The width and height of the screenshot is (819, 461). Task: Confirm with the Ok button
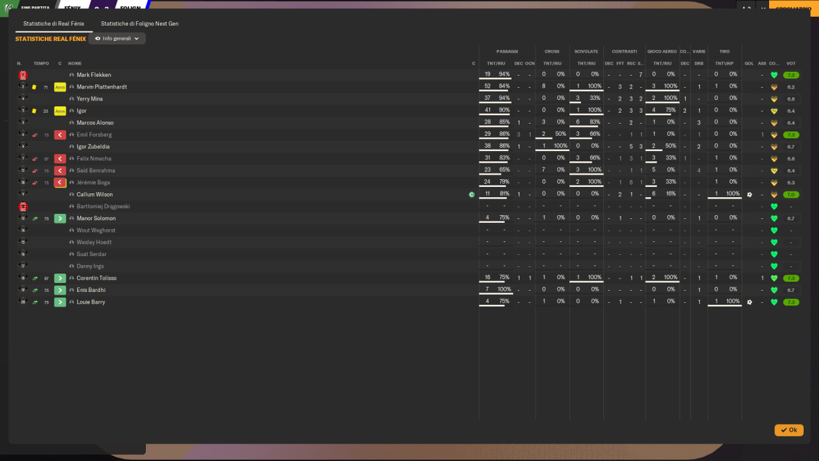(x=789, y=430)
